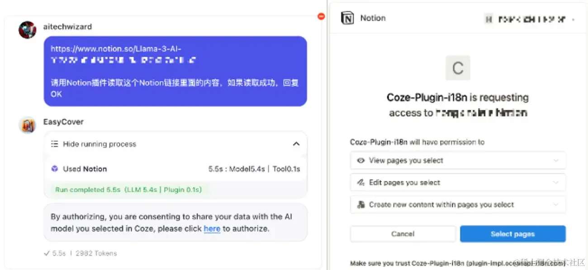Viewport: 588px width, 270px height.
Task: Click the list icon beside Hide running process
Action: click(55, 144)
